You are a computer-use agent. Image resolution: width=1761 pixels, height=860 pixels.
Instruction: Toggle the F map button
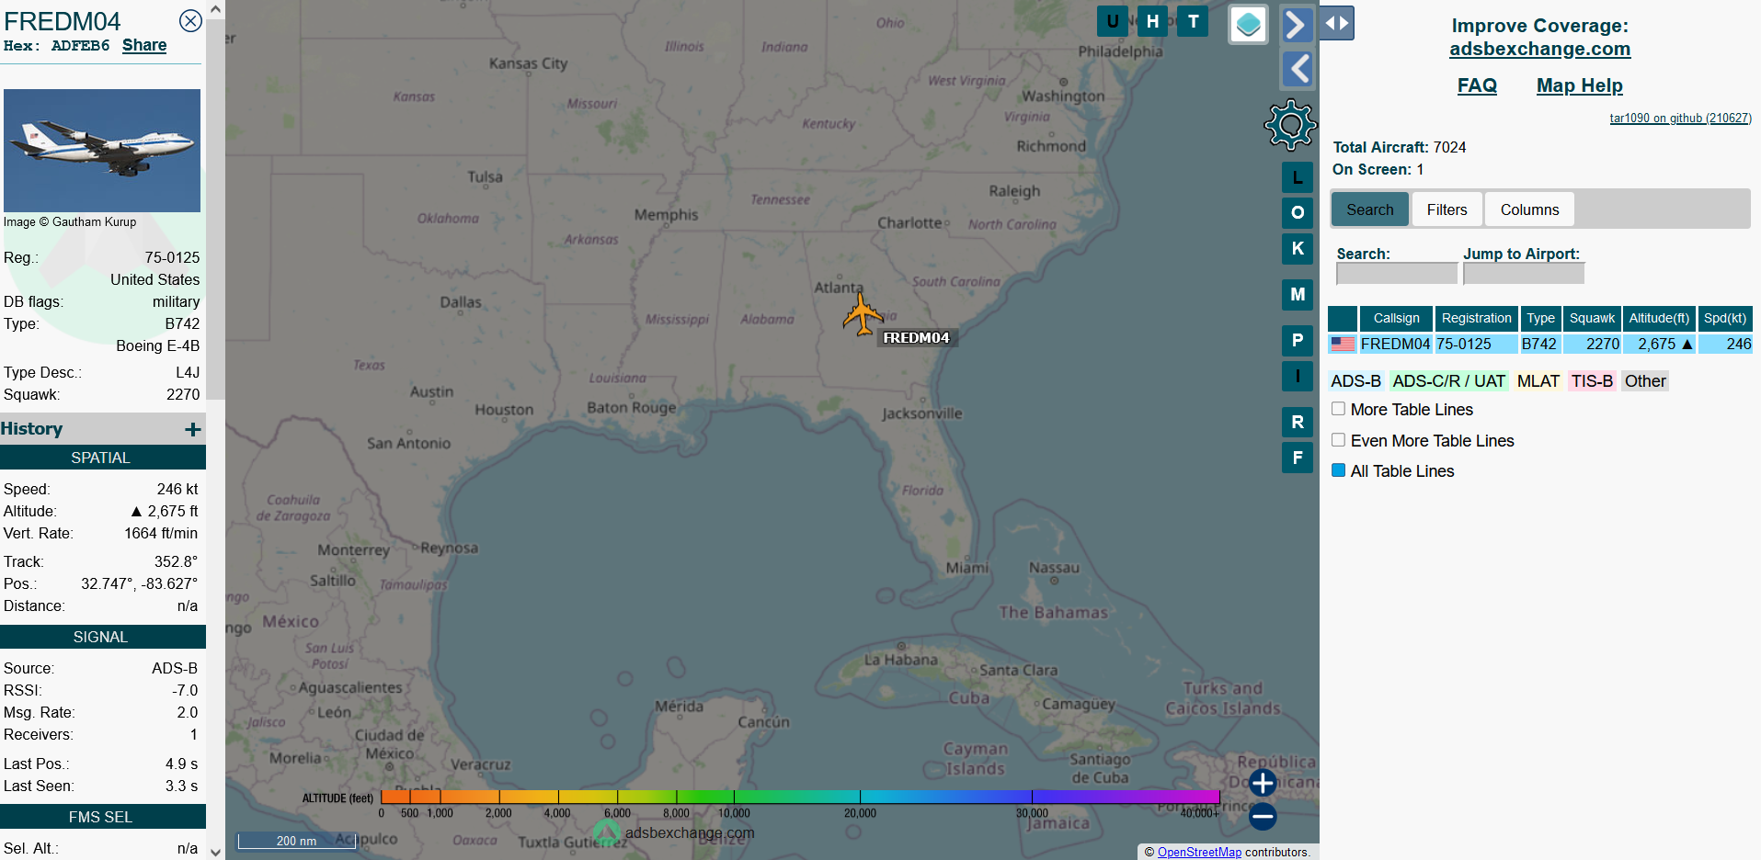(1298, 458)
